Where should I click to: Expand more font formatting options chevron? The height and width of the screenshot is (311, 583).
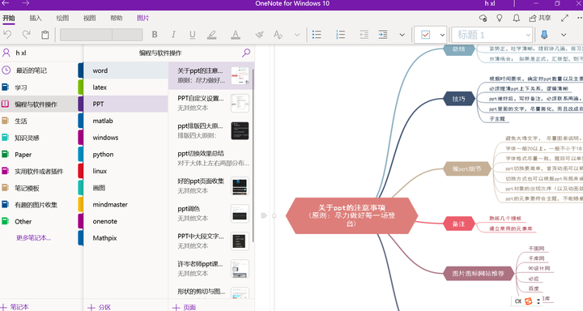tap(297, 35)
